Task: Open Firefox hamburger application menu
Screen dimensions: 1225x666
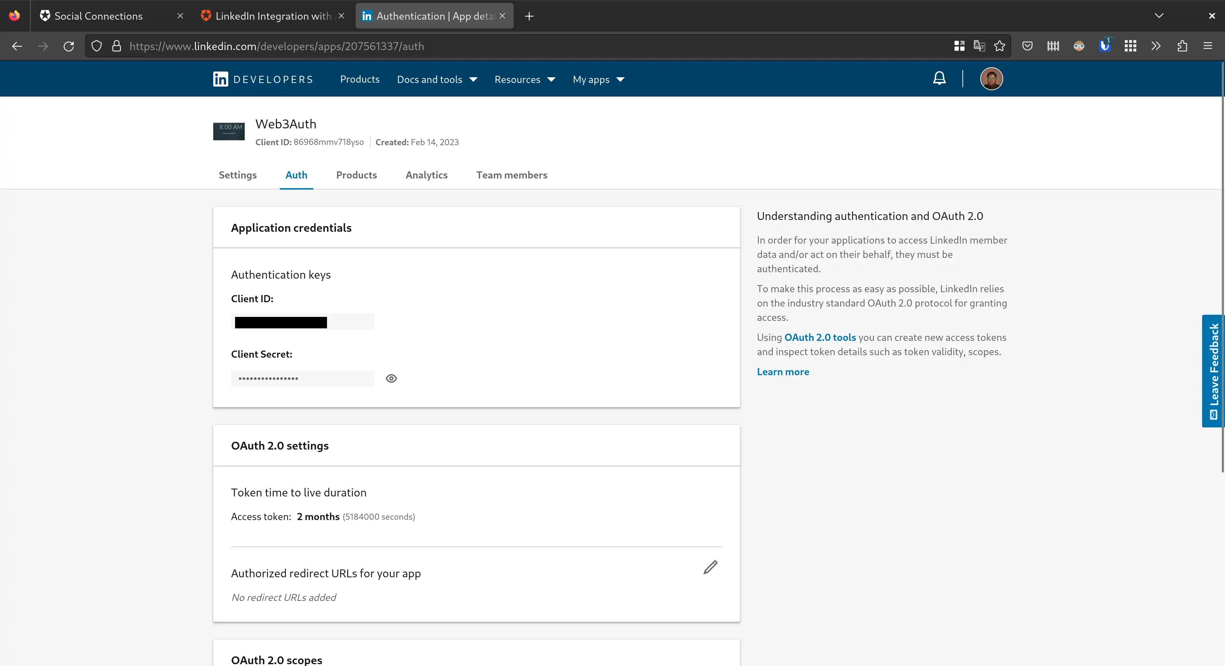Action: coord(1207,46)
